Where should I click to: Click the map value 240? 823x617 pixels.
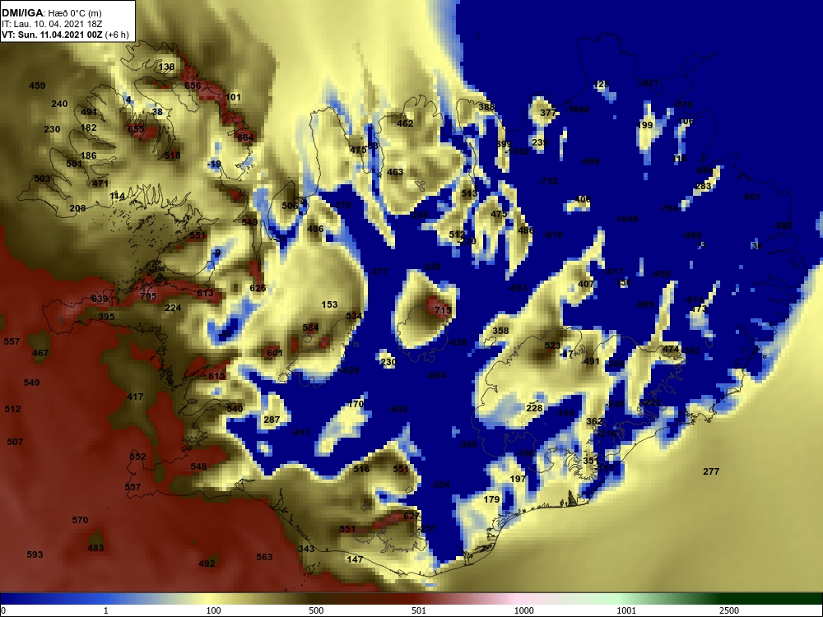point(59,104)
